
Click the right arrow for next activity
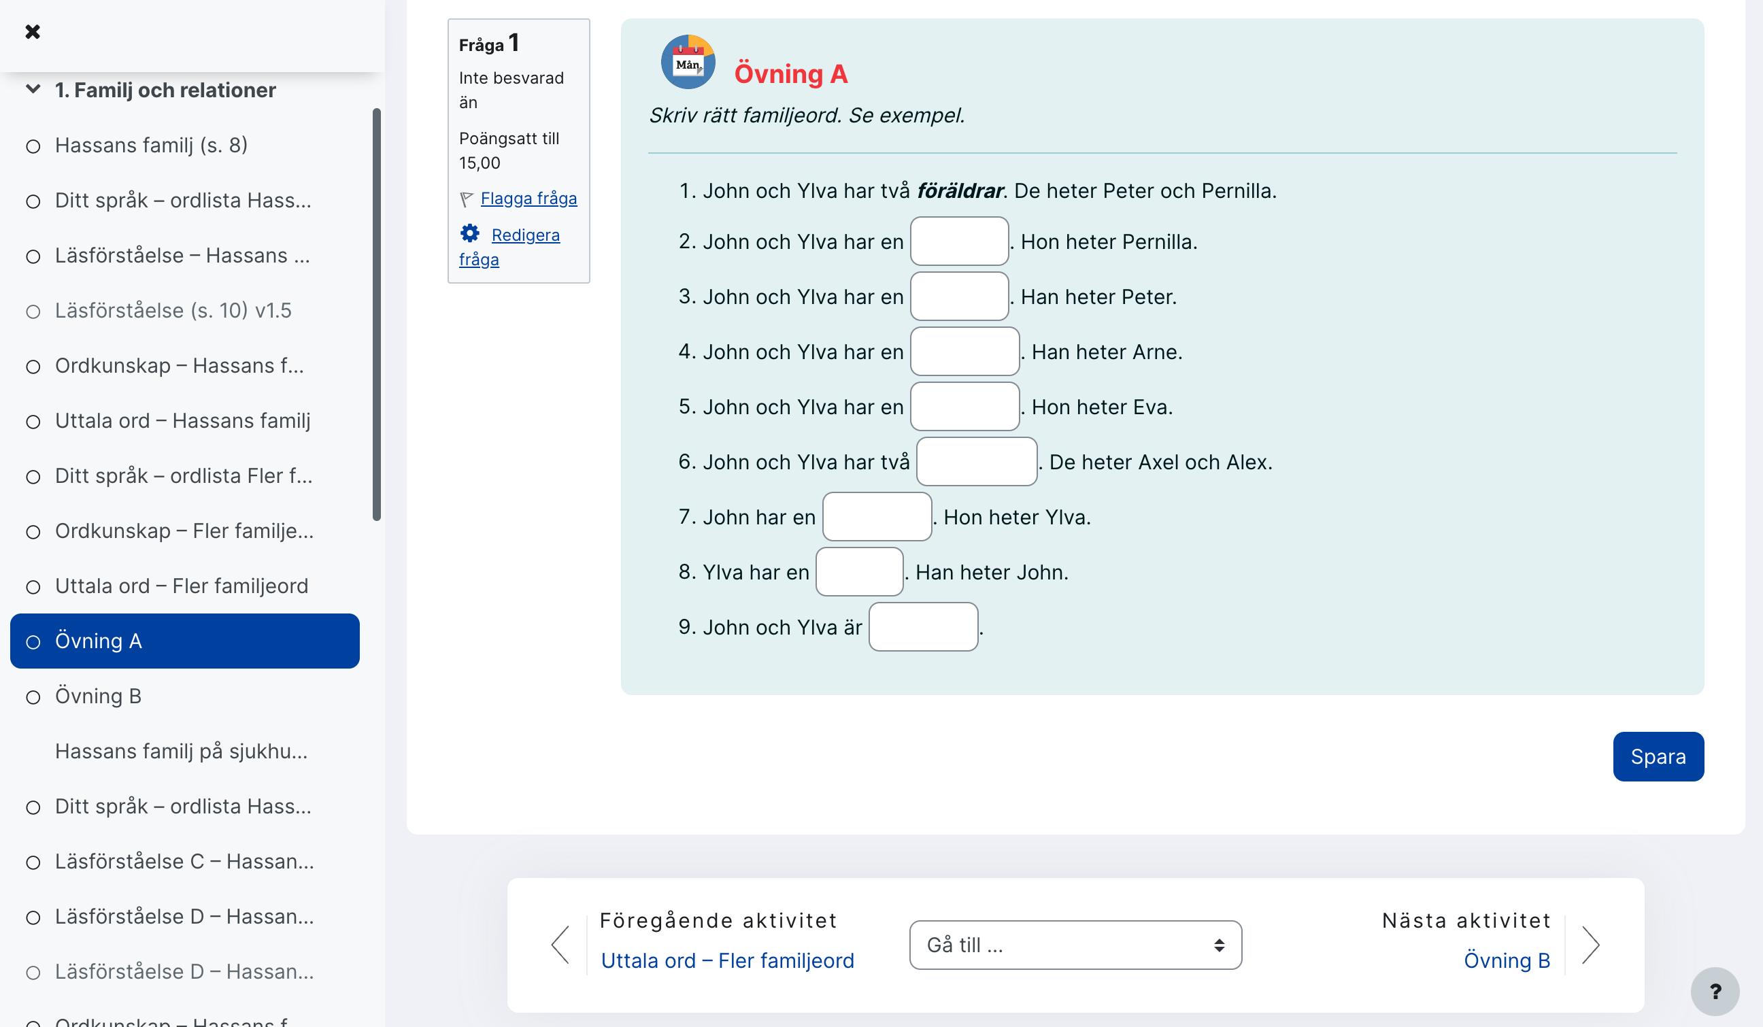pyautogui.click(x=1590, y=945)
